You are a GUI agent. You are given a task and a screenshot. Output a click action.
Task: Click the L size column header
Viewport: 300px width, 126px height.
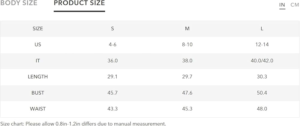pos(262,29)
